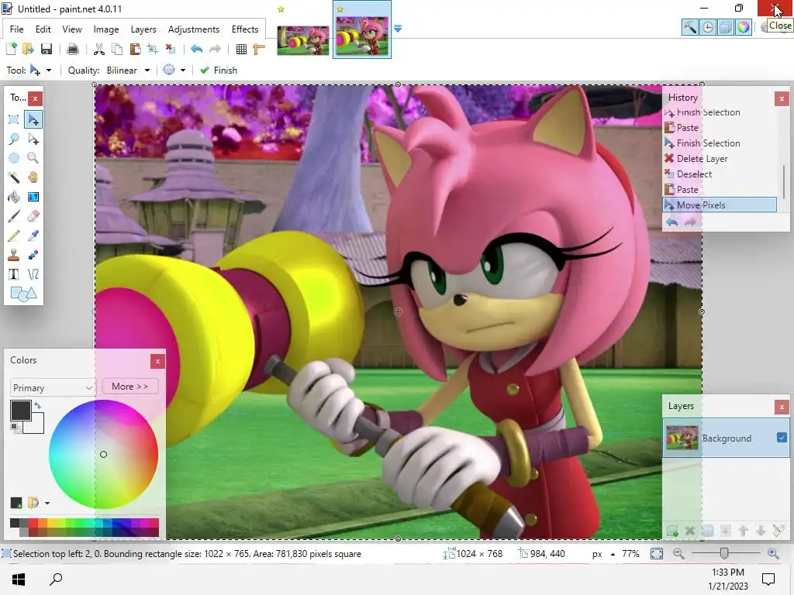Screen dimensions: 794x595
Task: Click the Cut scissors icon
Action: (99, 49)
